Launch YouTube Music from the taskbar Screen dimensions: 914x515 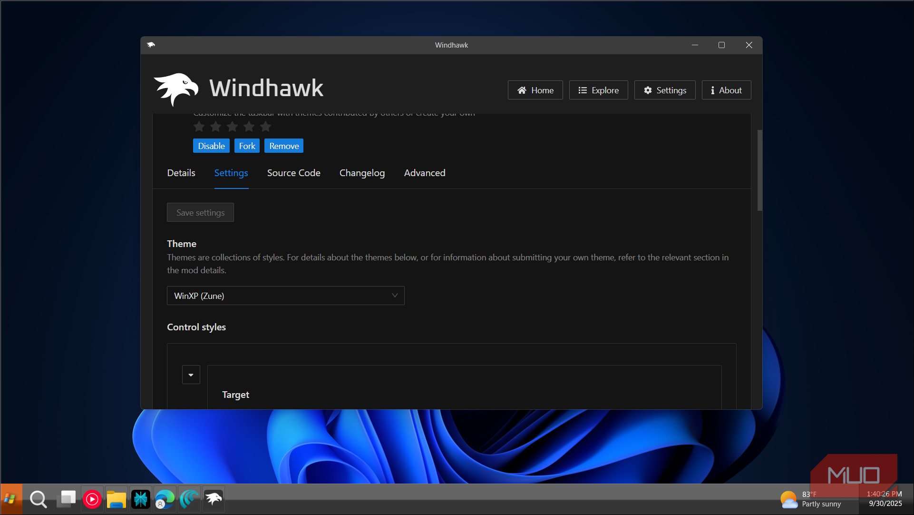(x=92, y=499)
